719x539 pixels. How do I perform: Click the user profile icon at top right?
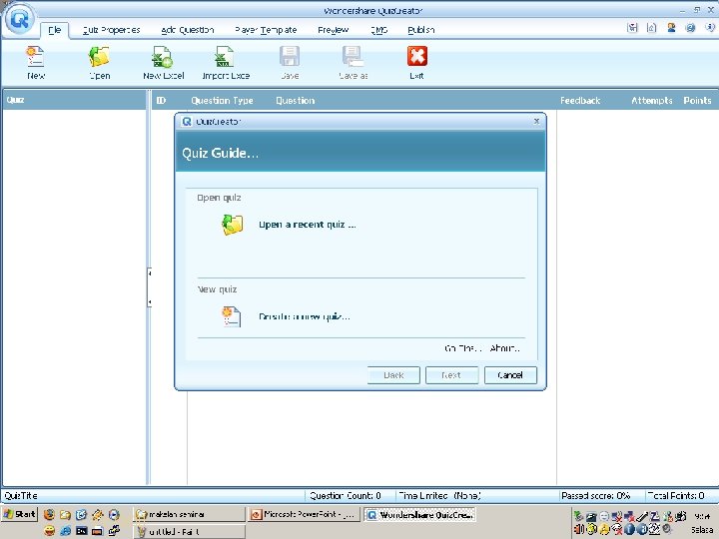click(671, 28)
